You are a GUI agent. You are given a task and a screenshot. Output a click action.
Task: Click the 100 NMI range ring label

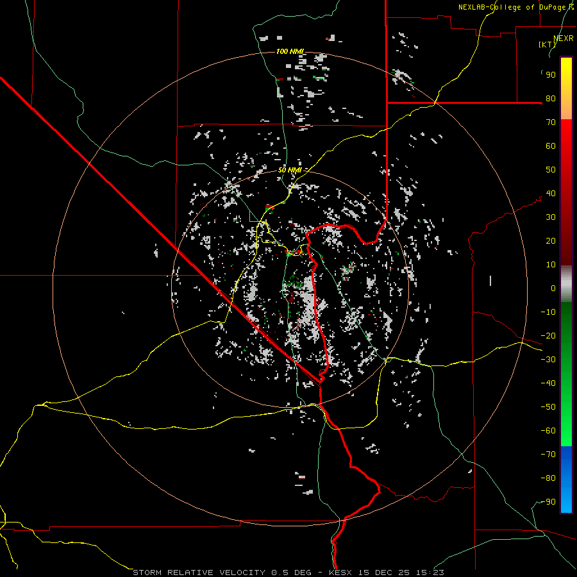[x=290, y=51]
